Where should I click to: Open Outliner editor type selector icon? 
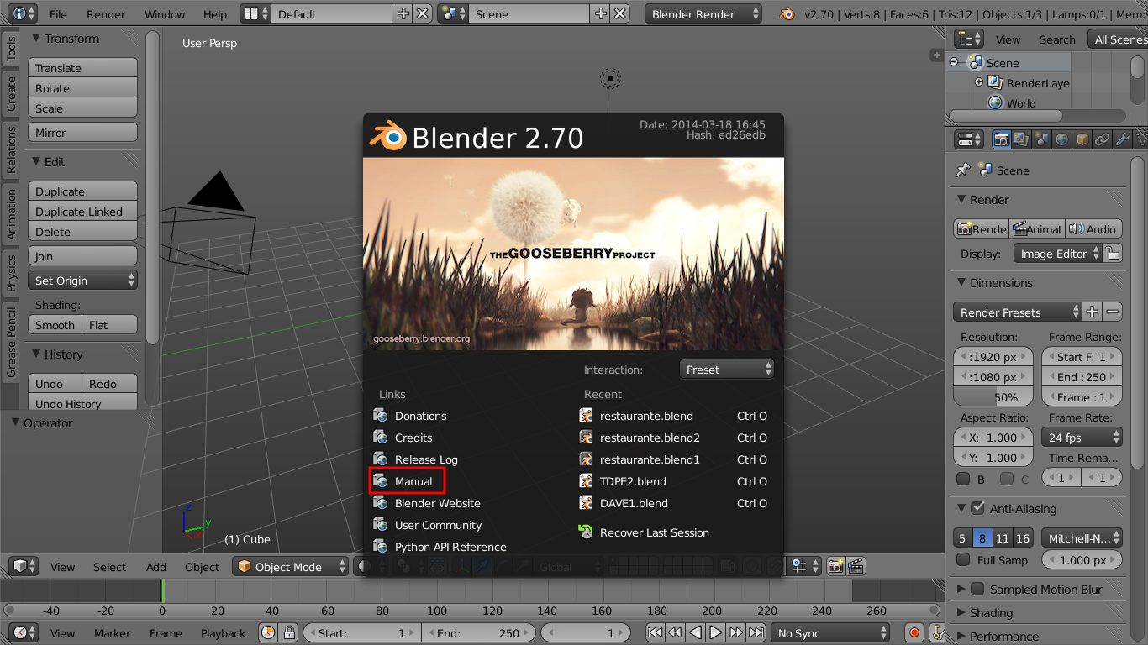coord(970,39)
